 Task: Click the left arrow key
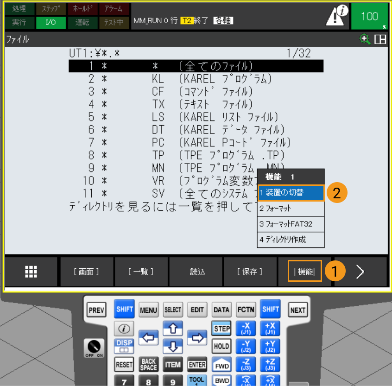[x=148, y=338]
